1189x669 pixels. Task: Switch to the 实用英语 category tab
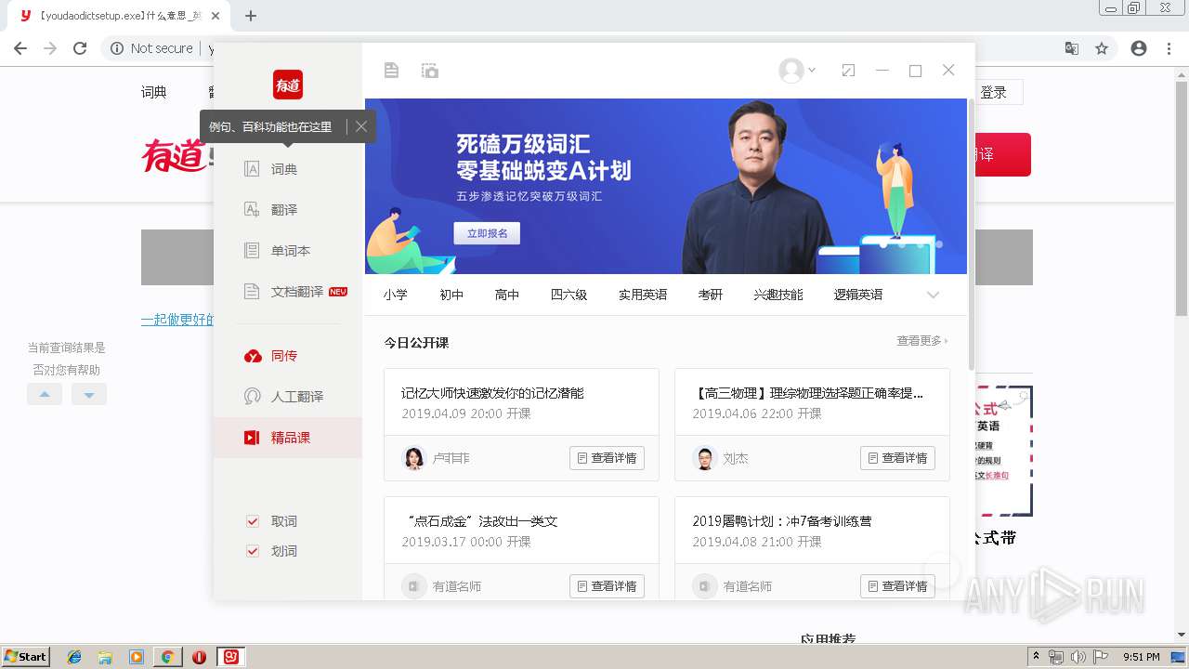(643, 295)
